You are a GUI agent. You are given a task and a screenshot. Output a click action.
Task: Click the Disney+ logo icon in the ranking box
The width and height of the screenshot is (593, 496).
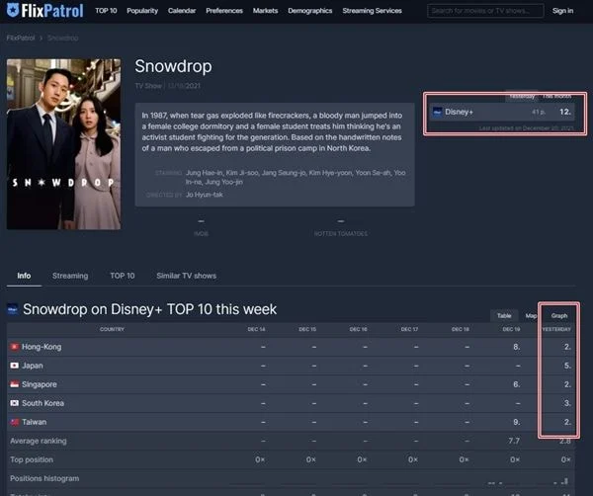pos(437,112)
